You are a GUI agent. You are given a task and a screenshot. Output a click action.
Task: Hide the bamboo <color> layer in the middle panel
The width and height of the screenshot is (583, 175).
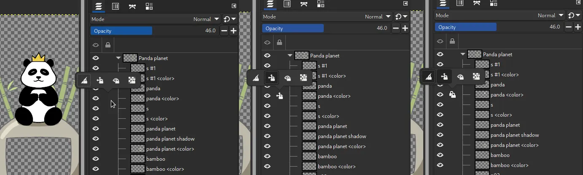pos(267,166)
